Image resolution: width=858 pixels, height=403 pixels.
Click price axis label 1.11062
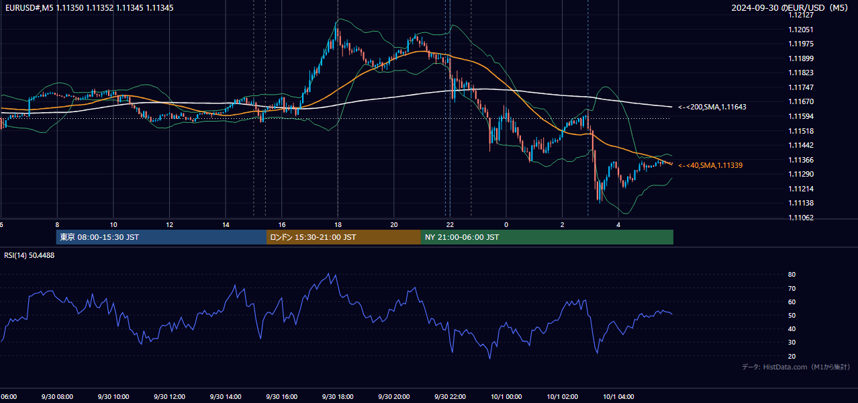click(x=801, y=218)
